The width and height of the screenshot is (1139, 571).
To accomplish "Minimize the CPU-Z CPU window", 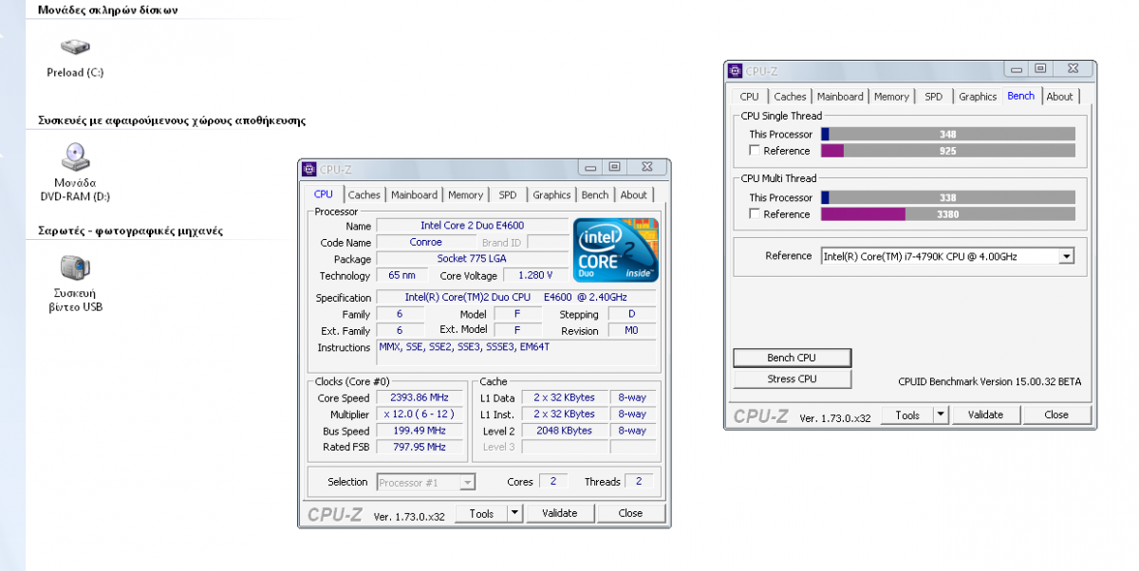I will 591,168.
